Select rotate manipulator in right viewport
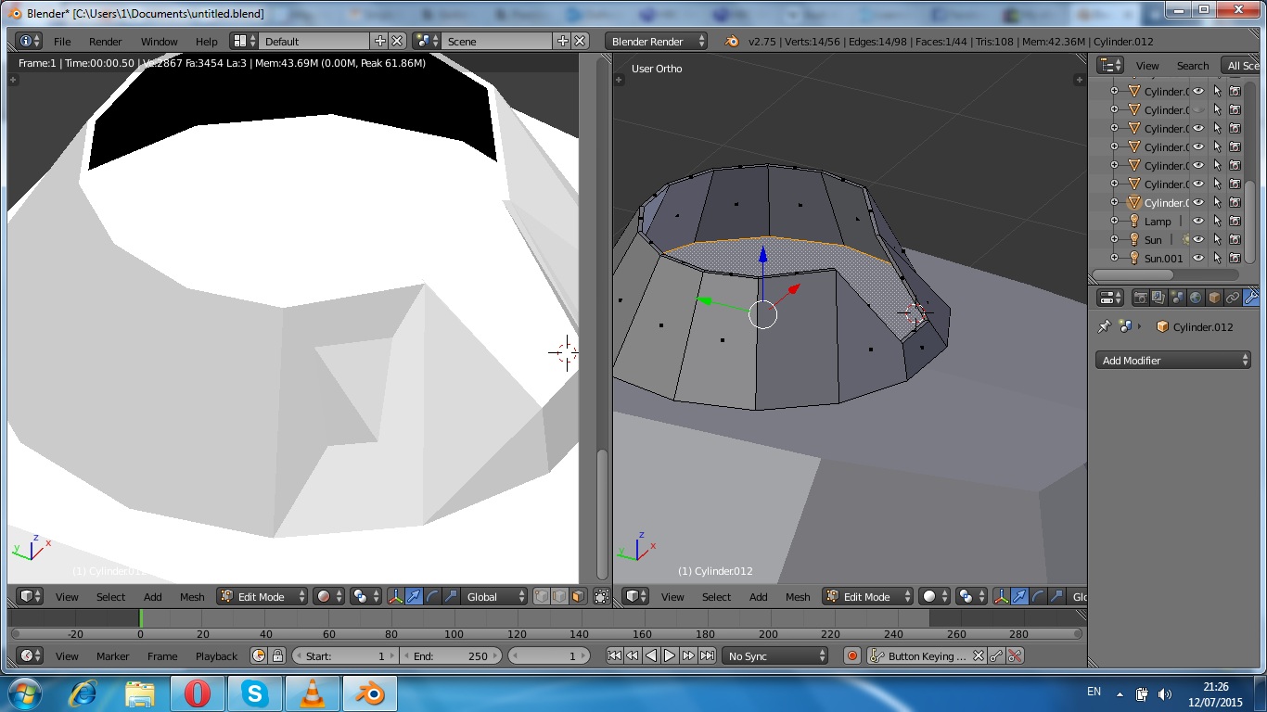 point(1038,596)
